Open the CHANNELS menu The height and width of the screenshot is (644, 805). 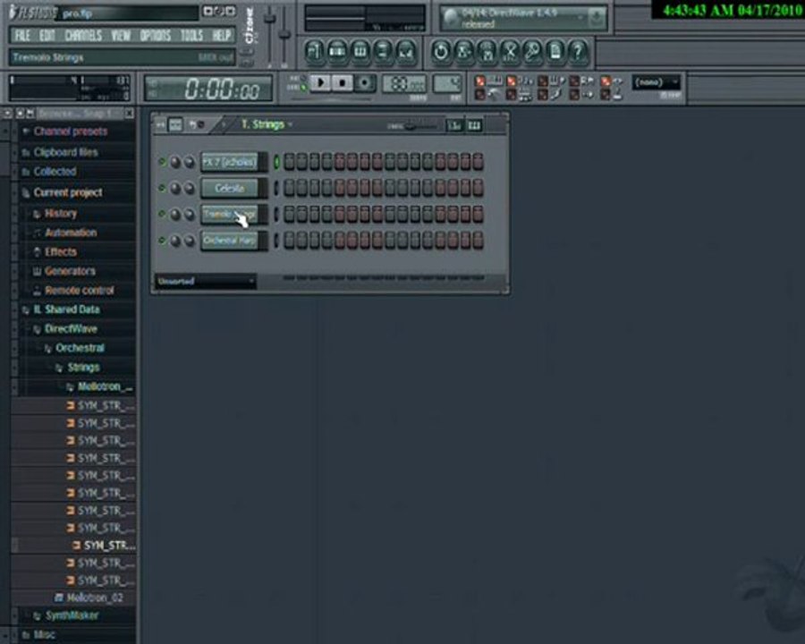point(83,35)
